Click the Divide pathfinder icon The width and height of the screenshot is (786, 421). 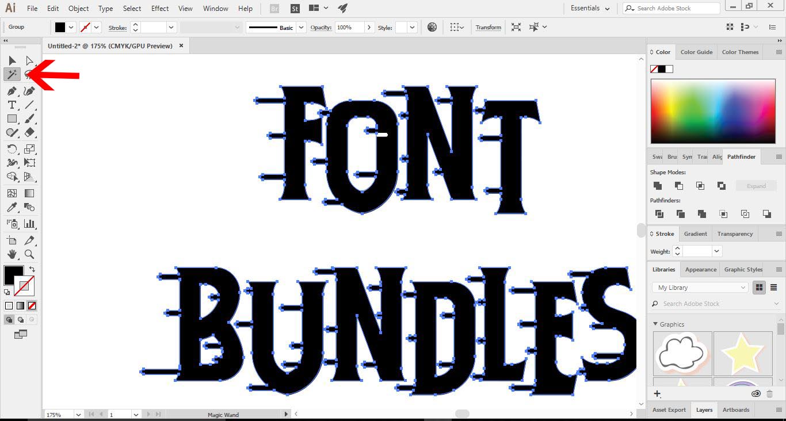point(659,214)
